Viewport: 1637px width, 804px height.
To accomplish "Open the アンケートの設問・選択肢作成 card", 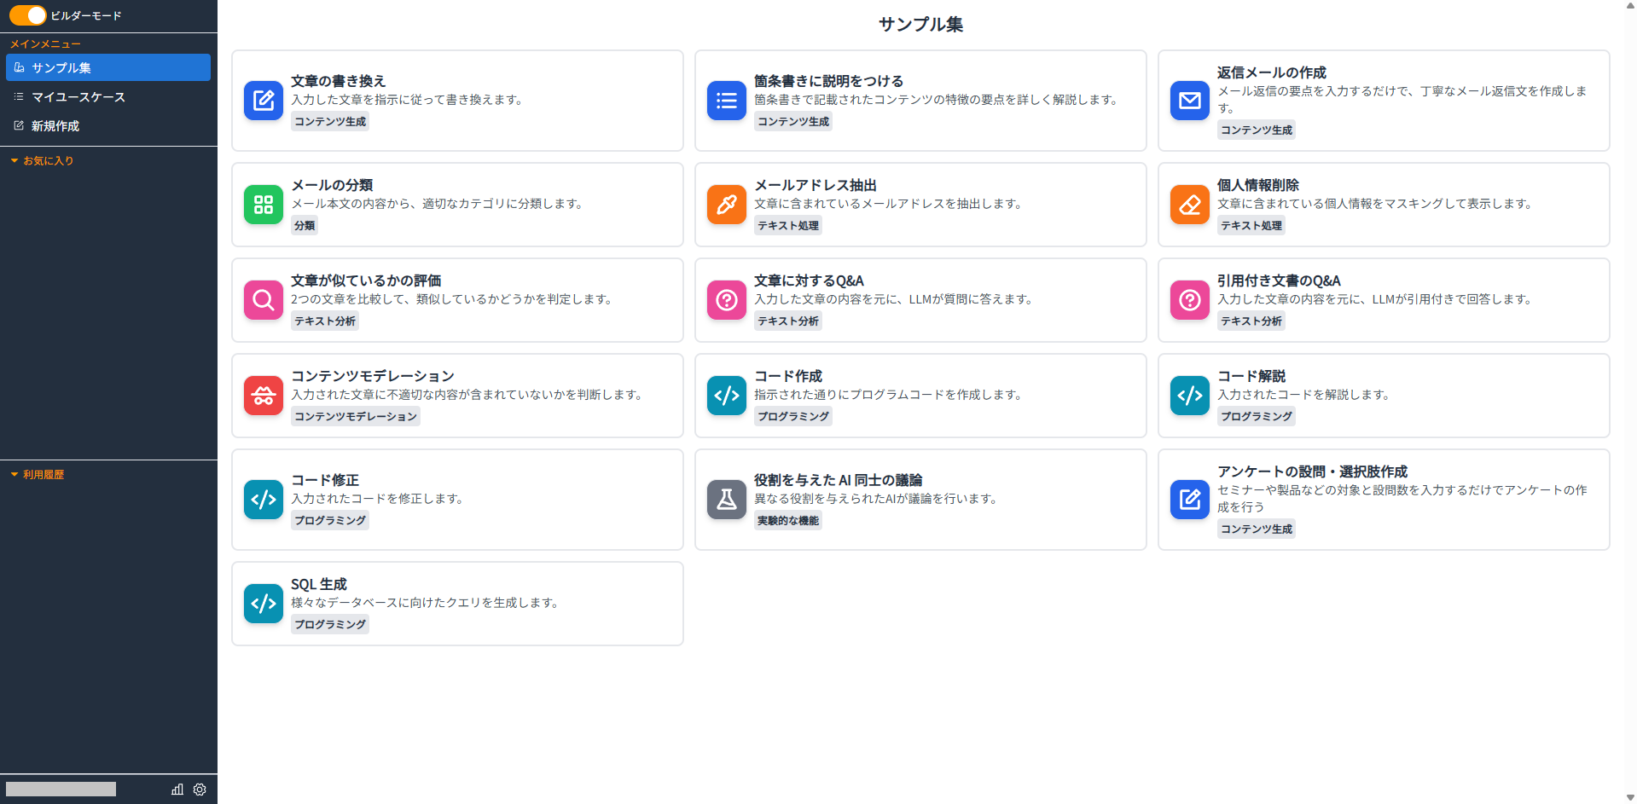I will pos(1383,500).
